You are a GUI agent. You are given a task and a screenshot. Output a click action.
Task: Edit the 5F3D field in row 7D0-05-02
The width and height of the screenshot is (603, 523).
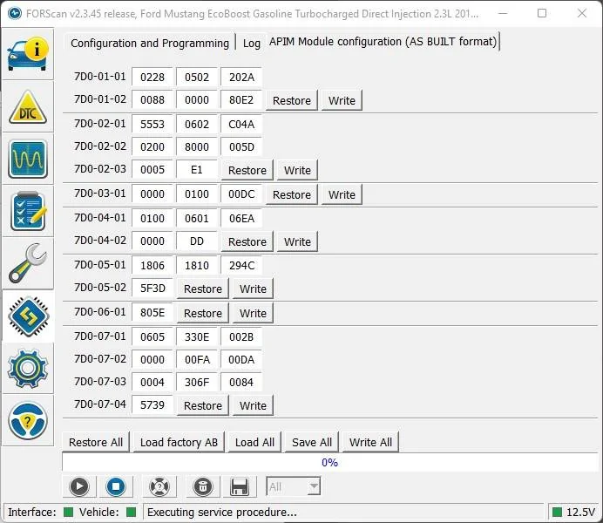click(x=152, y=288)
